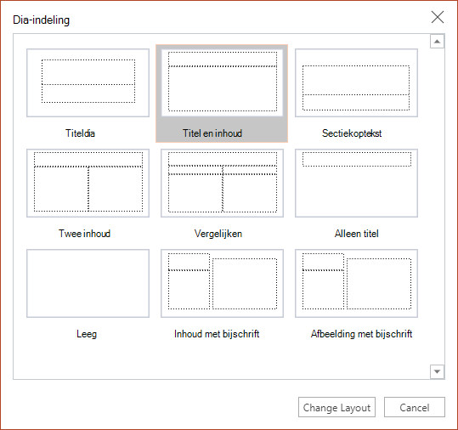This screenshot has height=430, width=458.
Task: Select the Leeg blank layout thumbnail
Action: pos(88,283)
